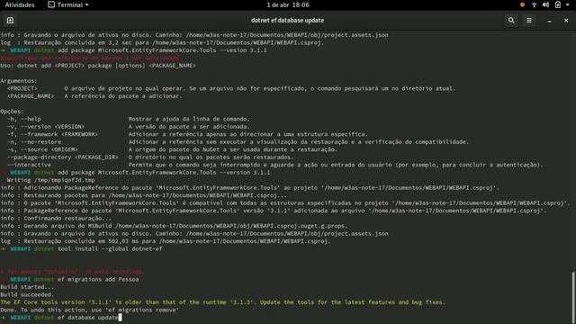This screenshot has width=576, height=324.
Task: Open the Atividades overview
Action: tap(20, 4)
